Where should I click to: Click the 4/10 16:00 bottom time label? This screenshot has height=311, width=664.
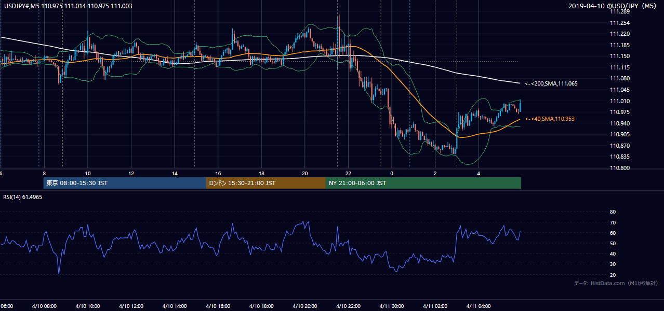(217, 306)
